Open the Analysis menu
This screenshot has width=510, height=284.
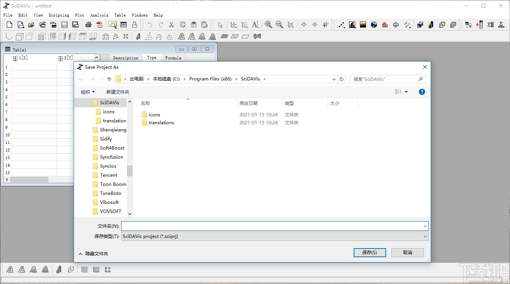click(x=99, y=15)
